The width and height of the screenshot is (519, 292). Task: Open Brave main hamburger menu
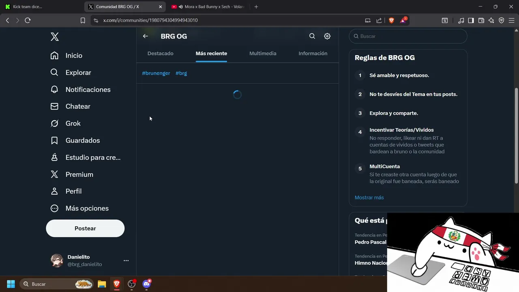(x=511, y=20)
